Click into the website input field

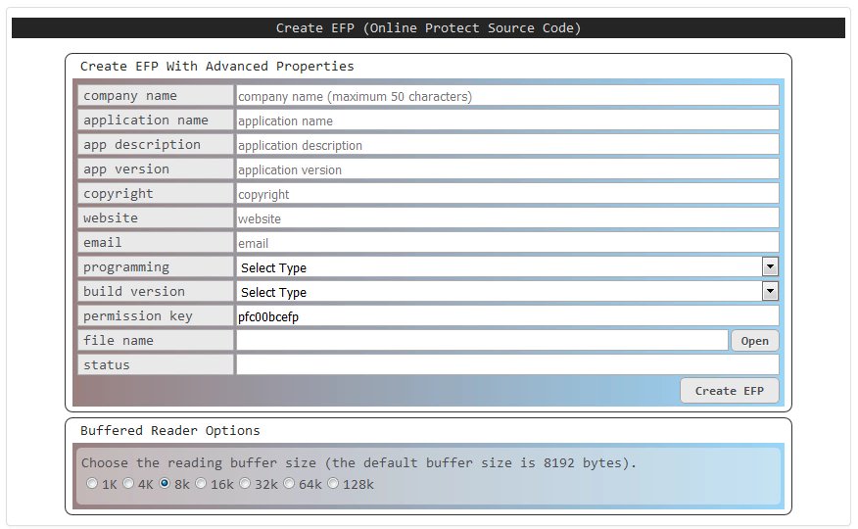click(x=507, y=218)
